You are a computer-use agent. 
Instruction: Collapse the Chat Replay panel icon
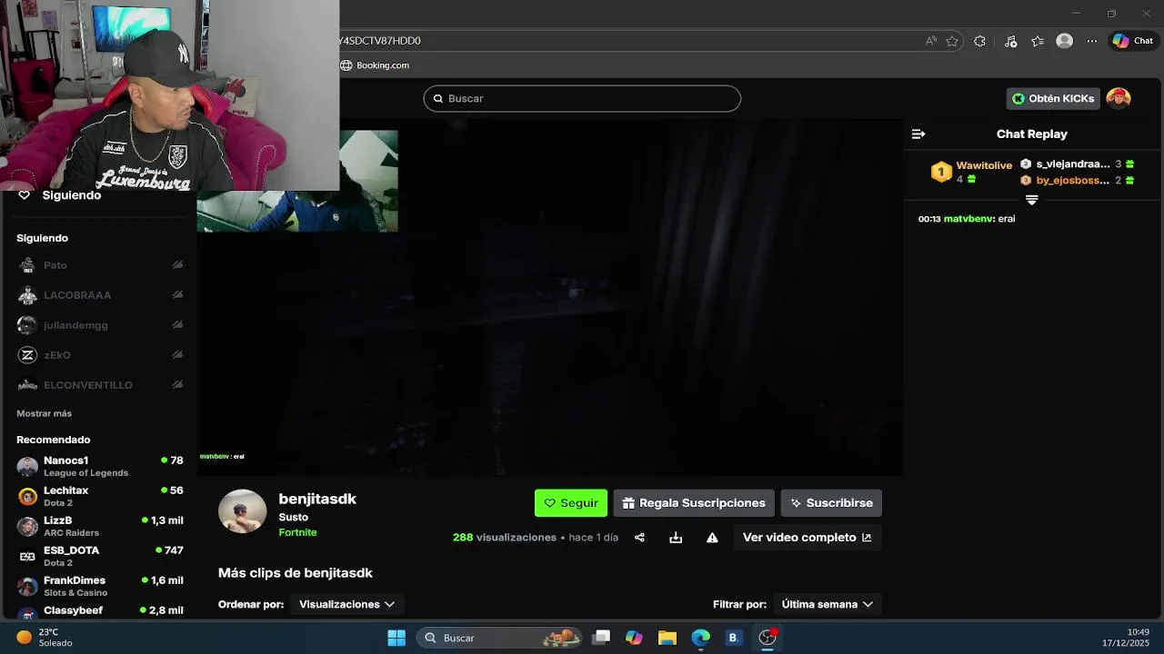pos(918,134)
